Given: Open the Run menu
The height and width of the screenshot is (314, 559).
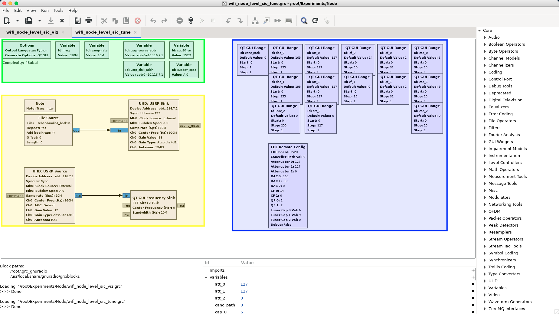Looking at the screenshot, I should [x=45, y=10].
